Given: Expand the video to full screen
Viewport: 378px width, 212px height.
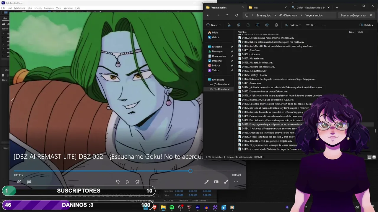Looking at the screenshot, I should (x=226, y=182).
